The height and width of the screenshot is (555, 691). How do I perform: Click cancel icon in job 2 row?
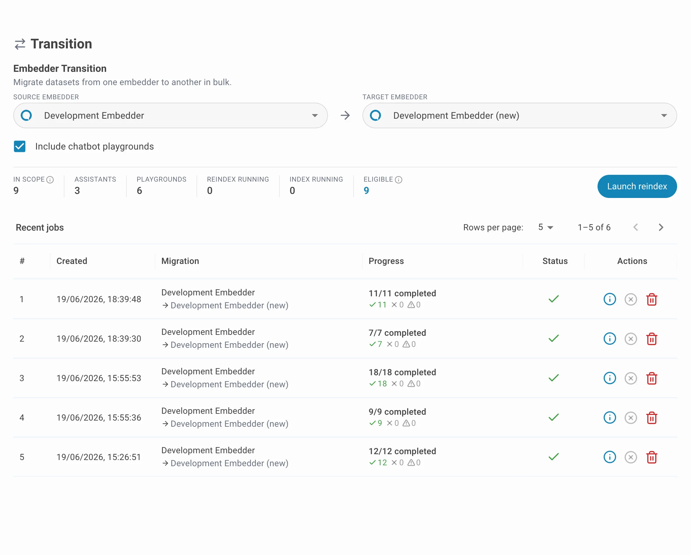(x=631, y=339)
